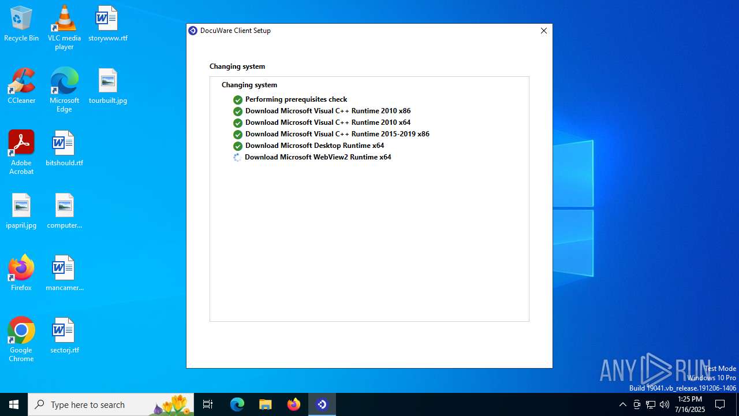Image resolution: width=739 pixels, height=416 pixels.
Task: Click 'Download Microsoft Desktop Runtime x64' text
Action: (315, 146)
